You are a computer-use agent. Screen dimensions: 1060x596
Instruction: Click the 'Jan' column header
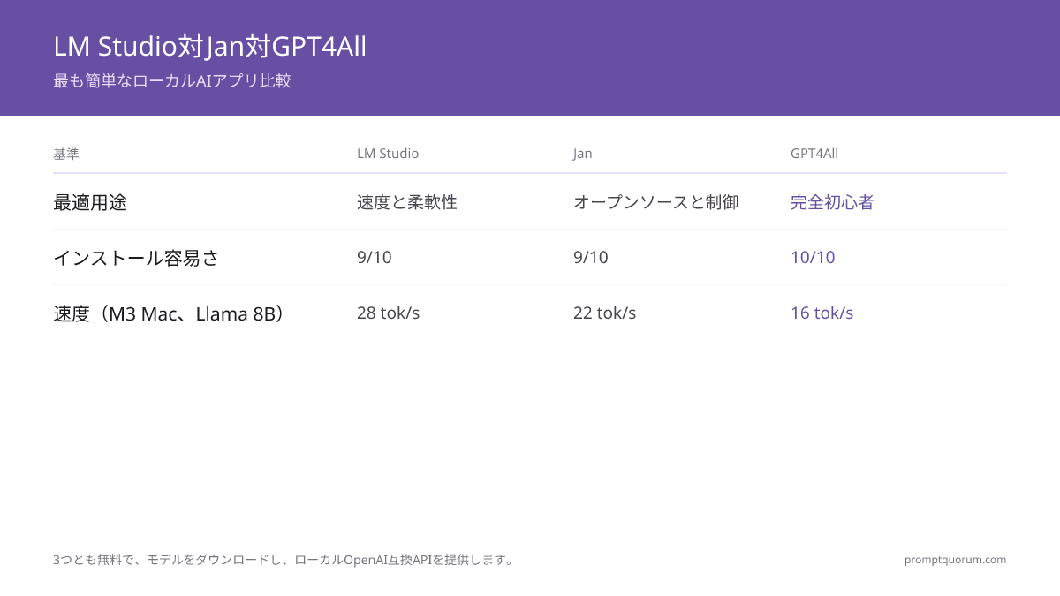[x=583, y=154]
